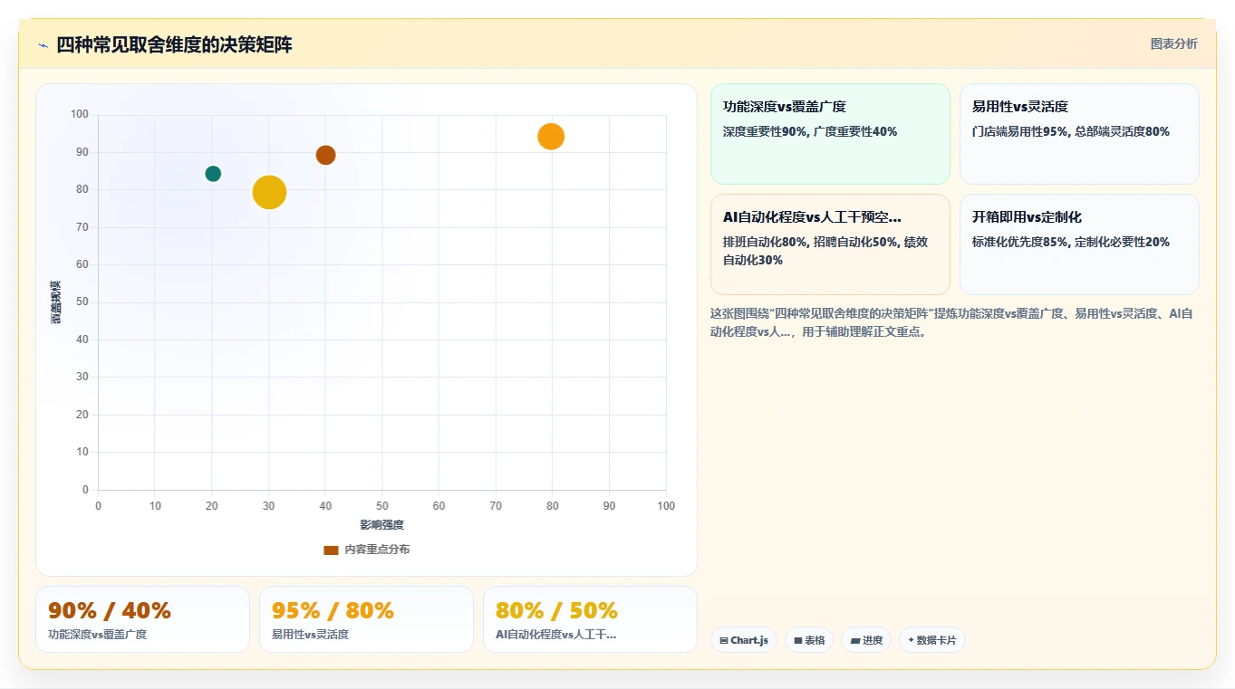Click the lightning icon beside the title
The width and height of the screenshot is (1235, 689).
[43, 45]
